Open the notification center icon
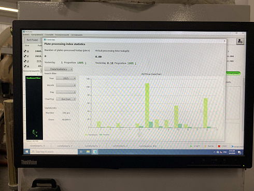Viewport: 254px width, 191px height. (x=239, y=152)
